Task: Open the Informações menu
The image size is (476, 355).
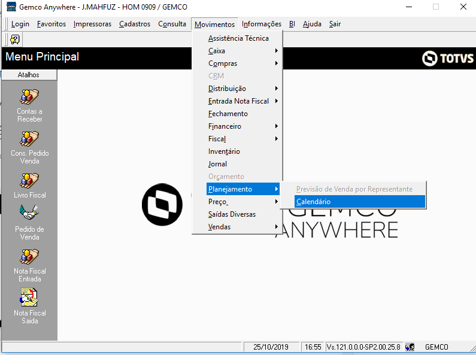Action: 262,24
